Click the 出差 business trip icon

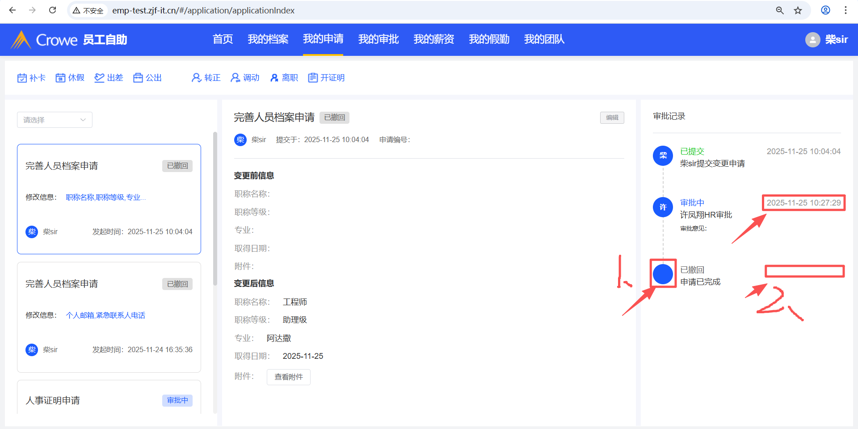point(99,78)
